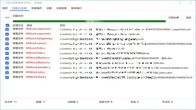Click the 处理方式 column header
Viewport: 196px width, 110px height.
(x=18, y=25)
